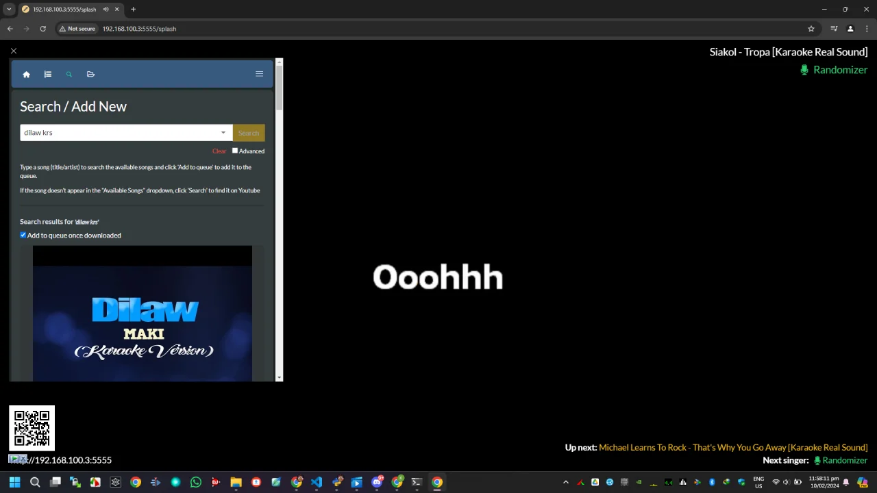Click the panel's vertical scrollbar thumb
Screen dimensions: 877x493
tap(279, 88)
